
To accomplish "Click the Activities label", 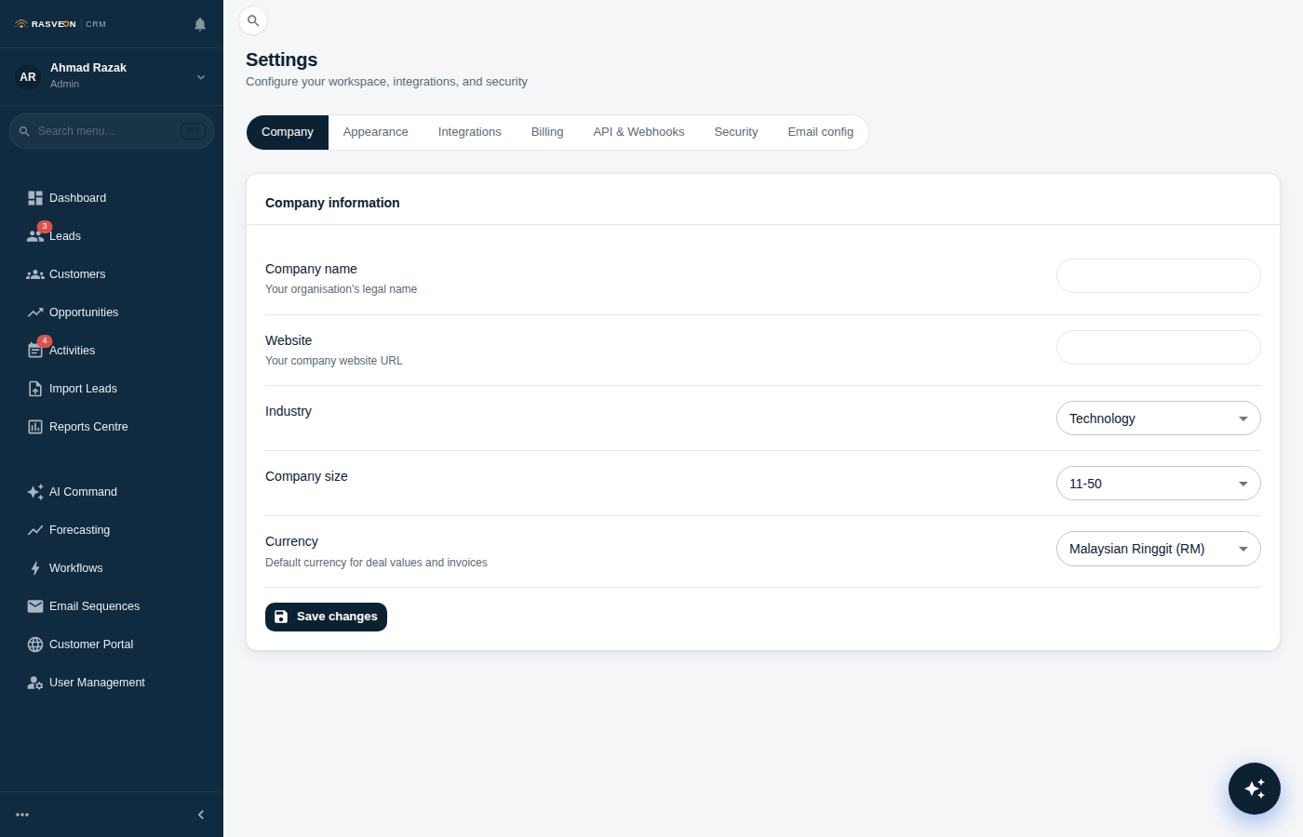I will (73, 351).
